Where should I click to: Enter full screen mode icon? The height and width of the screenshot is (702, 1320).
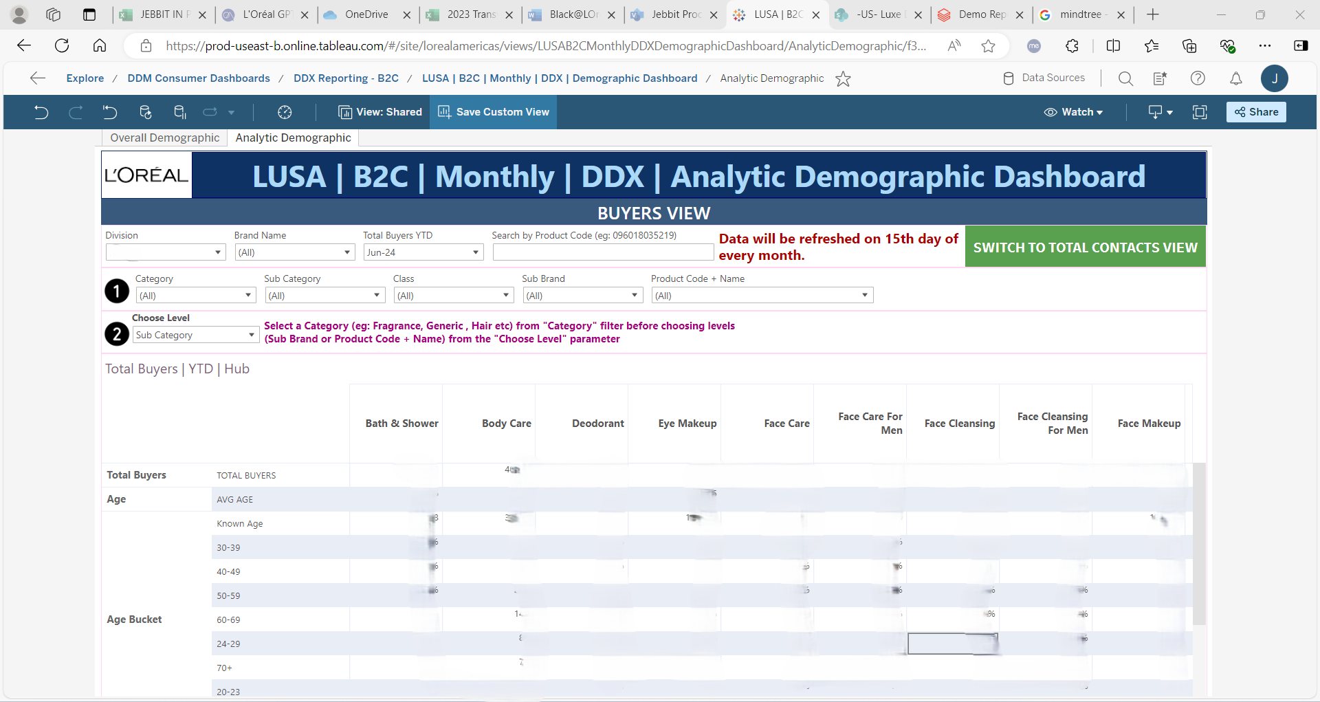pyautogui.click(x=1200, y=112)
